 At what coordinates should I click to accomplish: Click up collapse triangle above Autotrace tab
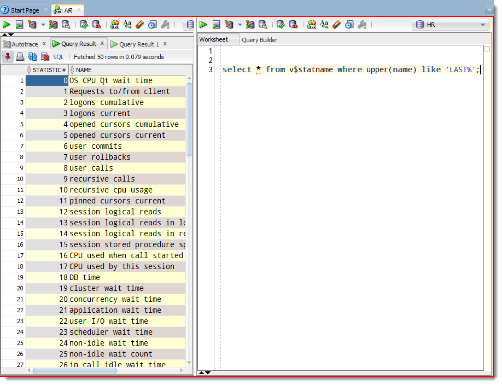4,34
